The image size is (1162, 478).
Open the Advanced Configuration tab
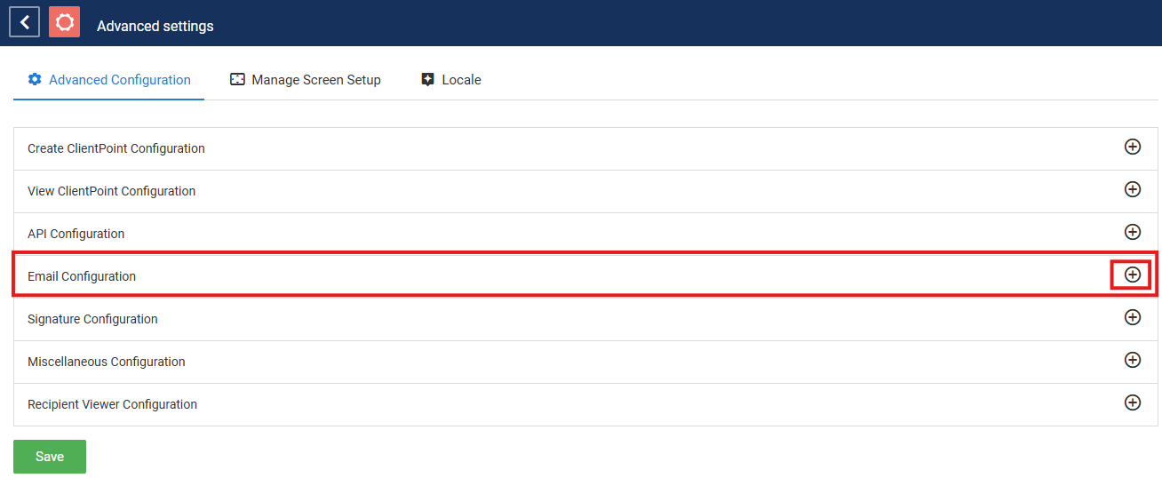click(109, 80)
